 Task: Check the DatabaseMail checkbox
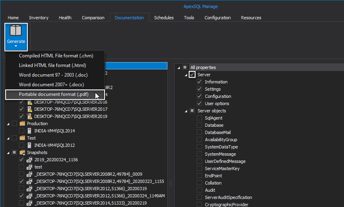(x=200, y=132)
